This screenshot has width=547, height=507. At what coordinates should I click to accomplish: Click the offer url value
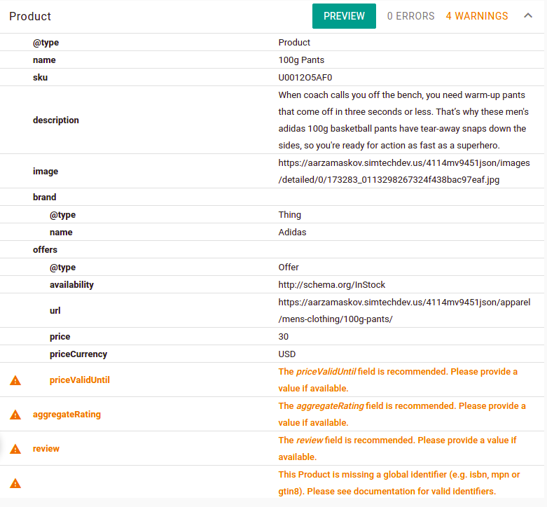[404, 310]
